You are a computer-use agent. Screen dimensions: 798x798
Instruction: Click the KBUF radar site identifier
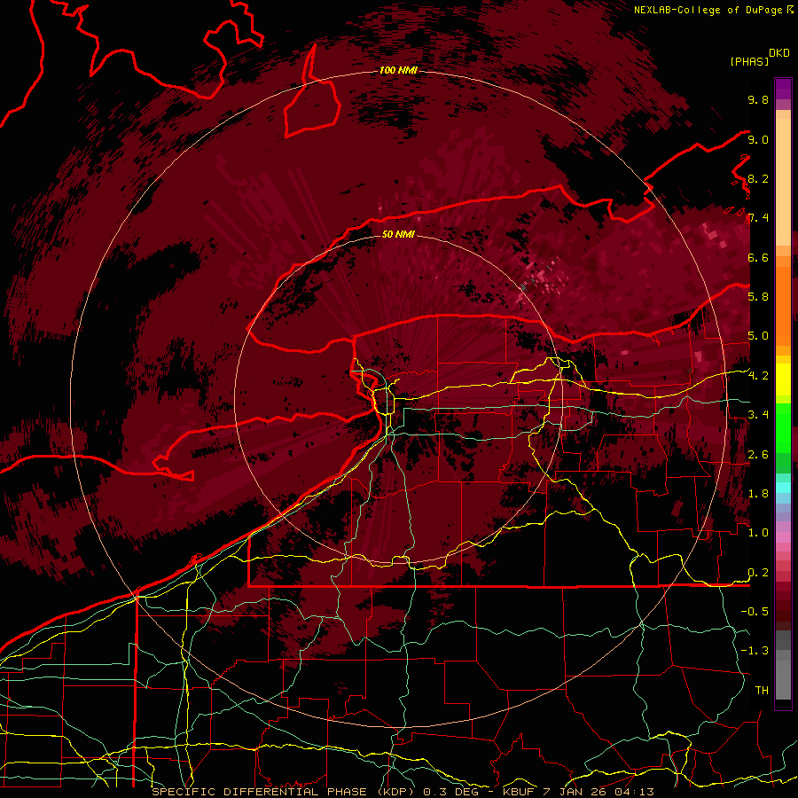520,792
